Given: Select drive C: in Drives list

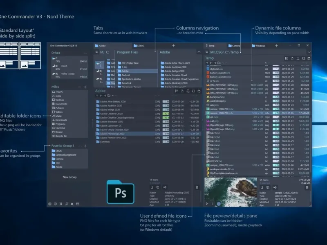Looking at the screenshot, I should tap(69, 60).
